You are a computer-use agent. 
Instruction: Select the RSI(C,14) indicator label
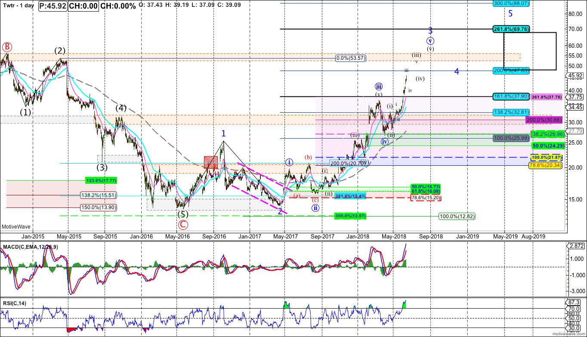(x=14, y=303)
